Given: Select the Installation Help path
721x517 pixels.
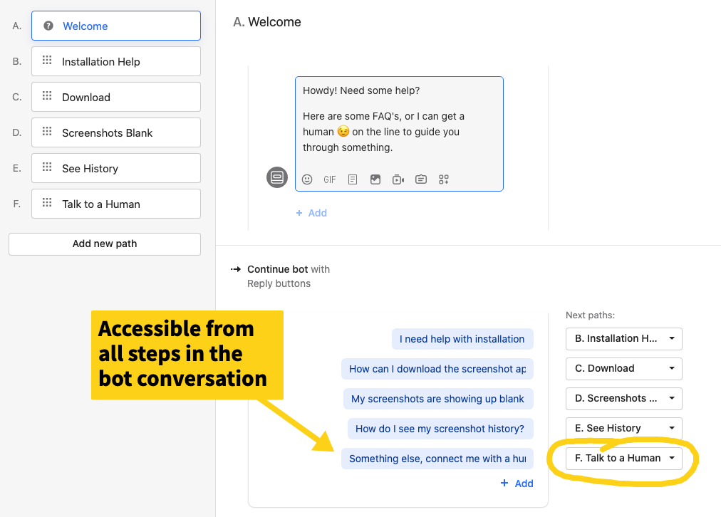Looking at the screenshot, I should (116, 61).
